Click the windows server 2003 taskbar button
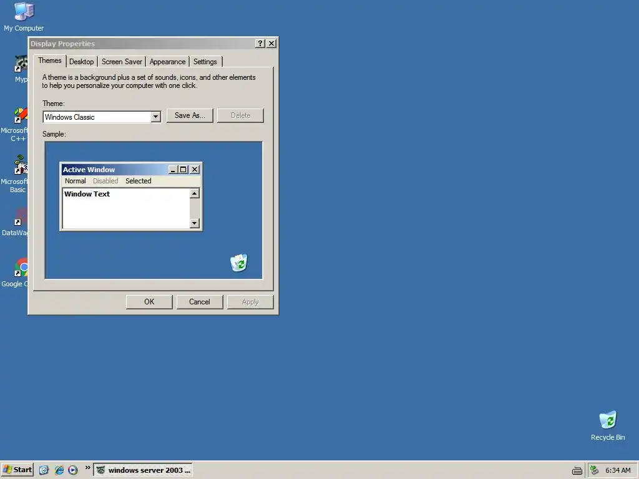Screen dimensions: 639x479 click(x=143, y=470)
